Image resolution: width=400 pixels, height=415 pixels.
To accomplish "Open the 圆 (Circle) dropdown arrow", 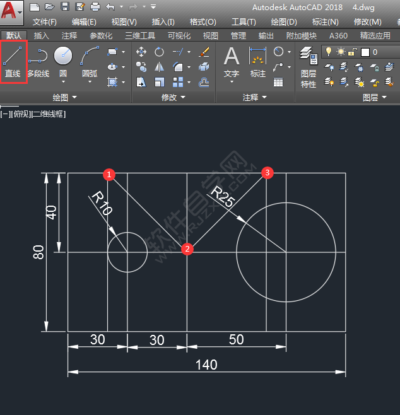I will click(x=63, y=81).
